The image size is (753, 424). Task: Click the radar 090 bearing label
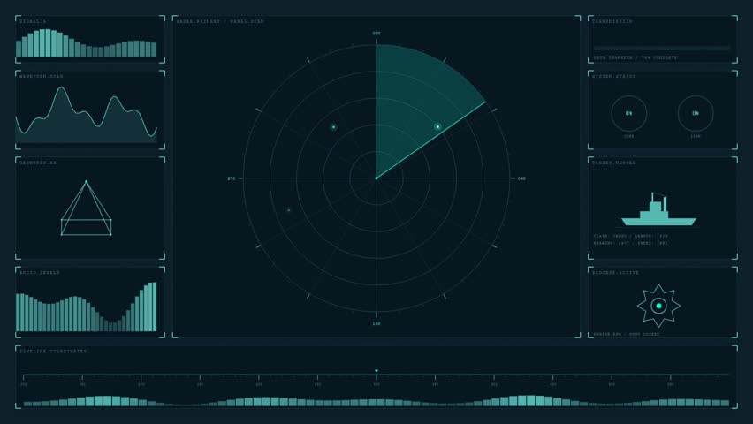[521, 178]
